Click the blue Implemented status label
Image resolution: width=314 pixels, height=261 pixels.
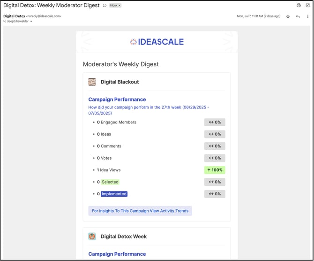(x=114, y=194)
